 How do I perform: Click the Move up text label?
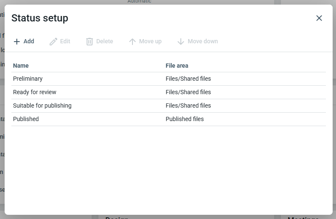click(x=150, y=42)
